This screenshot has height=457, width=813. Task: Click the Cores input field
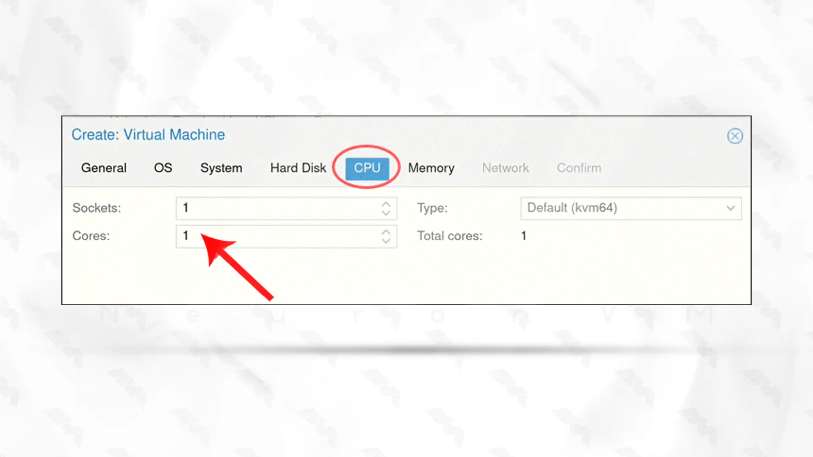point(285,235)
